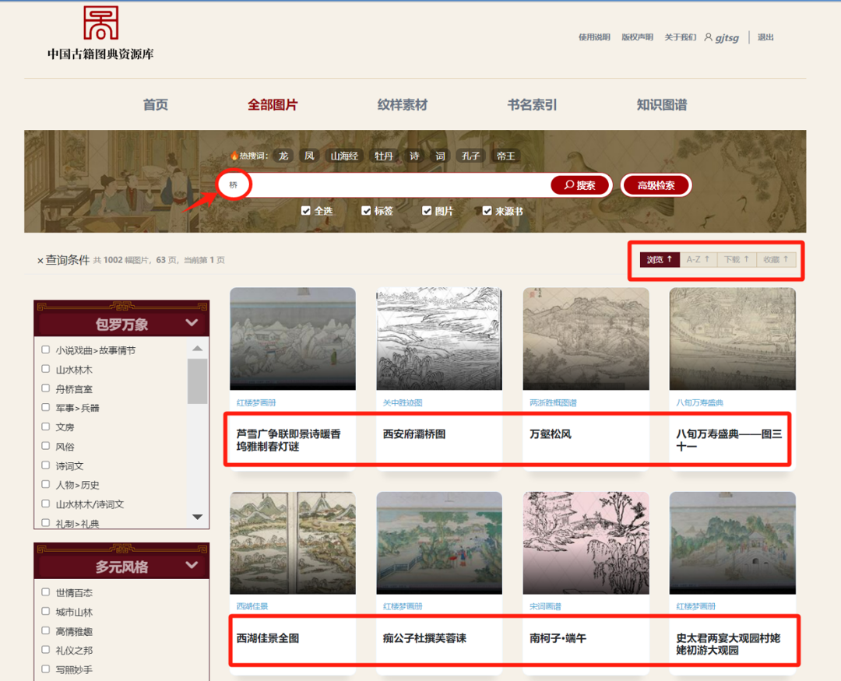Select hot search word 龙
Image resolution: width=841 pixels, height=681 pixels.
click(x=283, y=156)
